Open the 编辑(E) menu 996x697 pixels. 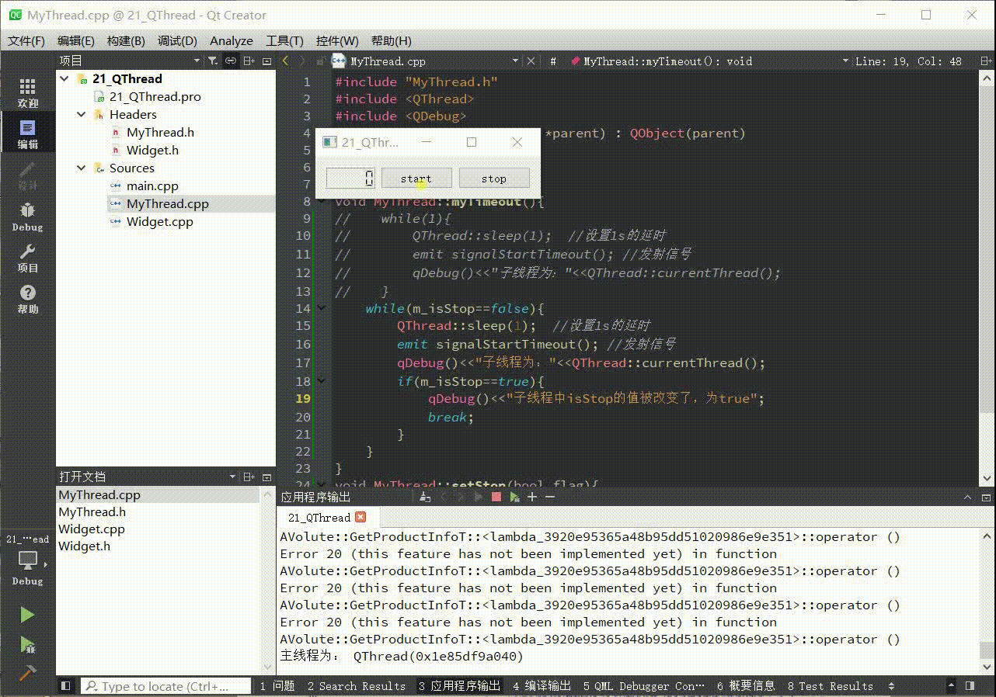[x=76, y=40]
